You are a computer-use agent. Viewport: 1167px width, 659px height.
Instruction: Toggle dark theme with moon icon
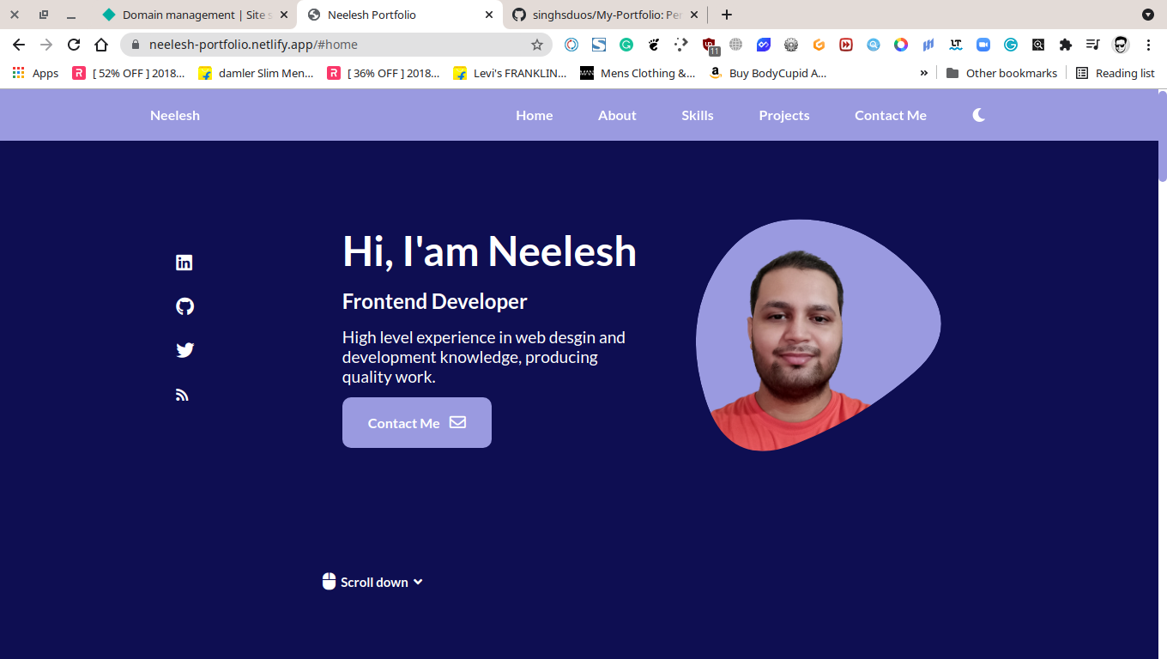[979, 115]
